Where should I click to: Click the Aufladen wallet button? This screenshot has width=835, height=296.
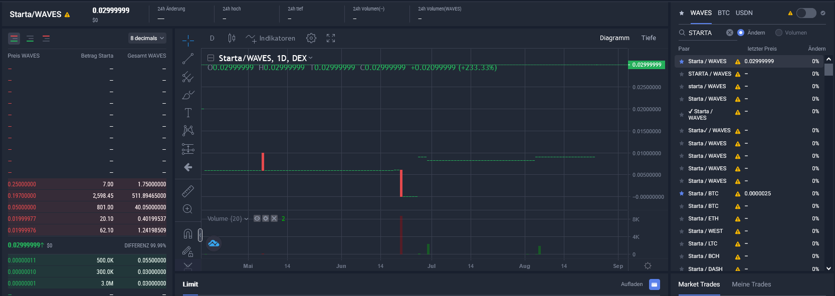click(654, 284)
